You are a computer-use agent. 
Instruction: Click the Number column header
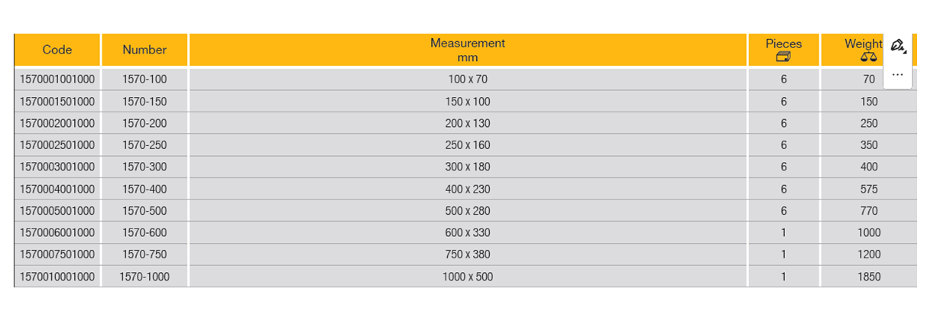tap(144, 50)
